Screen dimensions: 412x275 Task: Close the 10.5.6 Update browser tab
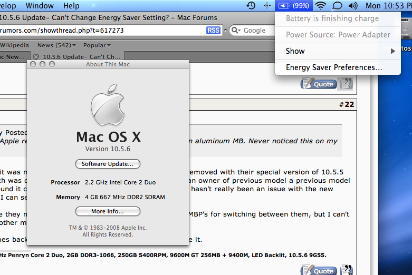tap(36, 57)
